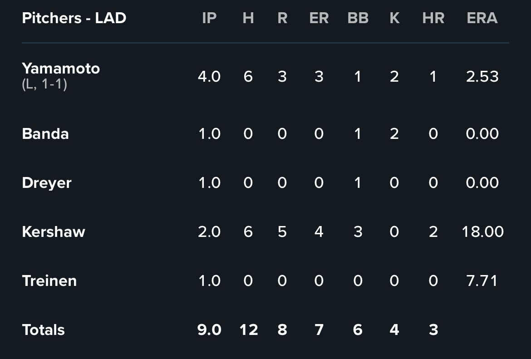Screen dimensions: 531x359
Task: Click the Totals row label
Action: tap(44, 330)
